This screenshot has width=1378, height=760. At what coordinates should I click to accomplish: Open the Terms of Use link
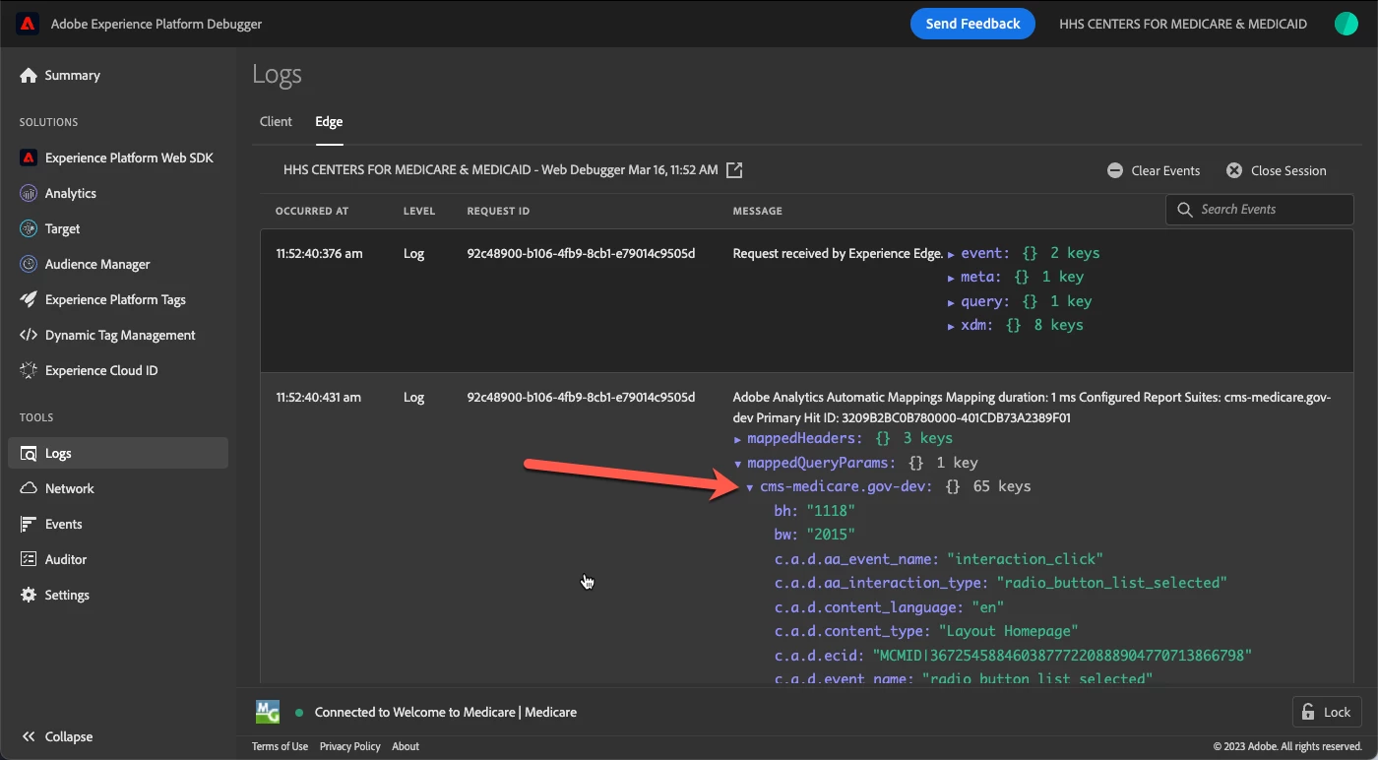280,746
